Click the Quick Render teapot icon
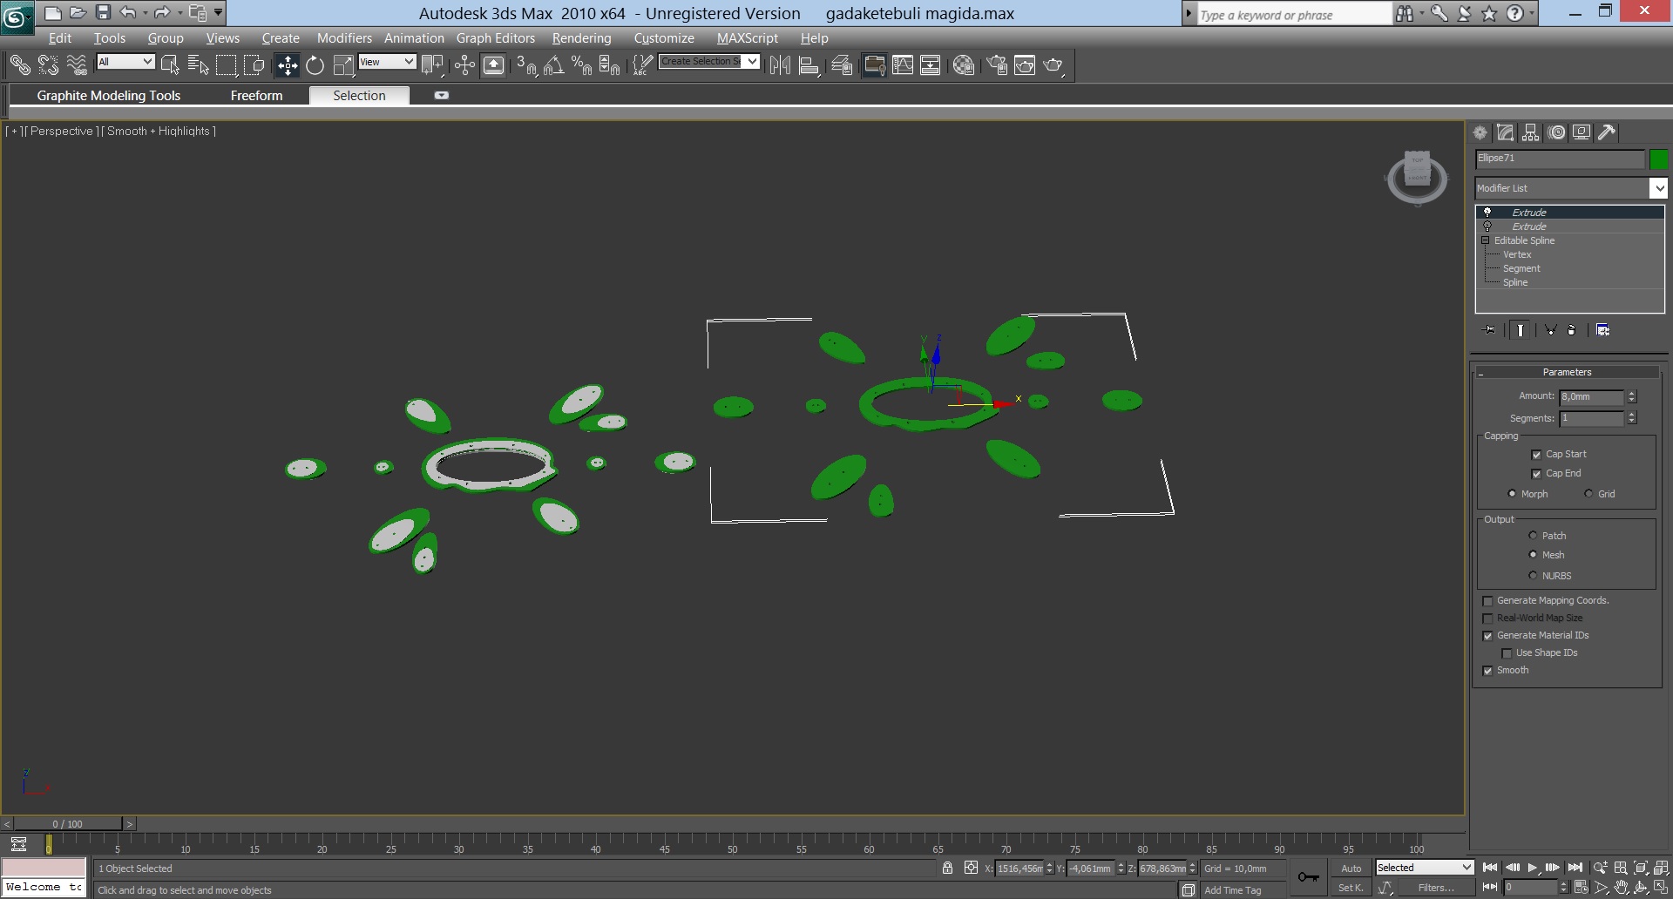Screen dimensions: 1673x899 click(1053, 65)
